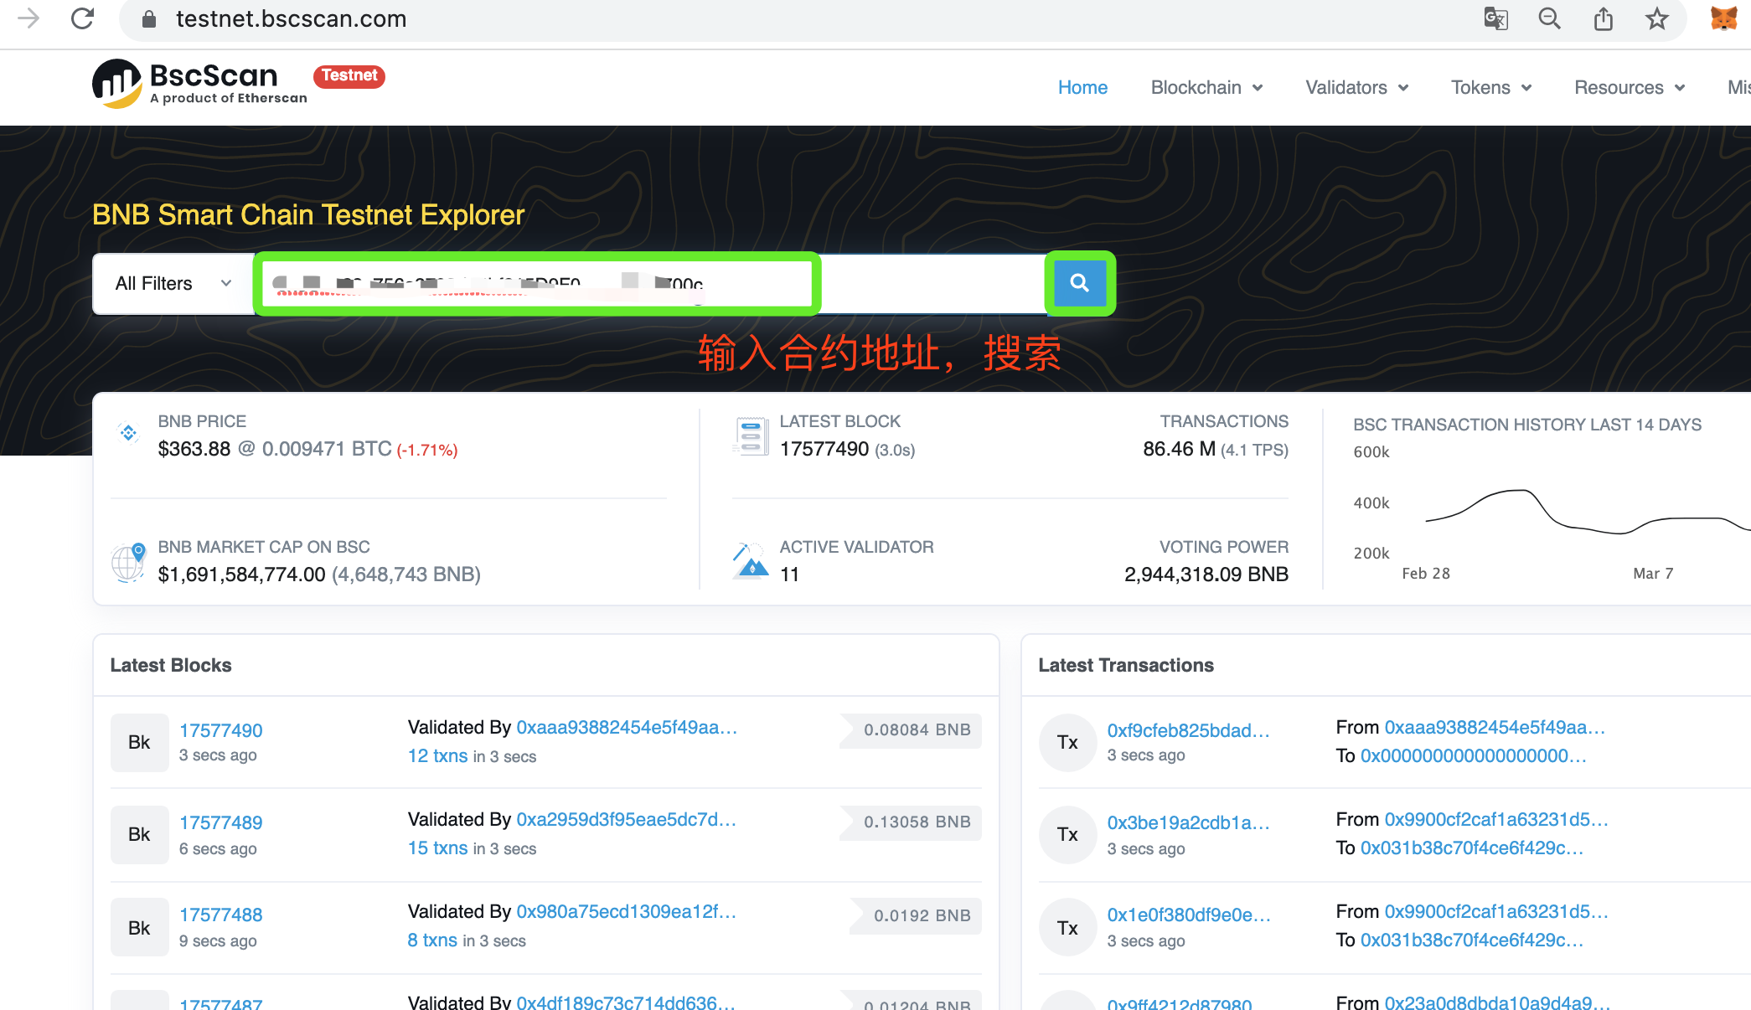Go to the Home nav item

pyautogui.click(x=1082, y=87)
